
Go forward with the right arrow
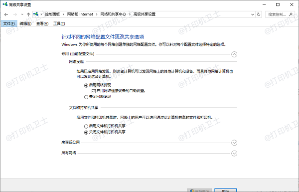15,14
